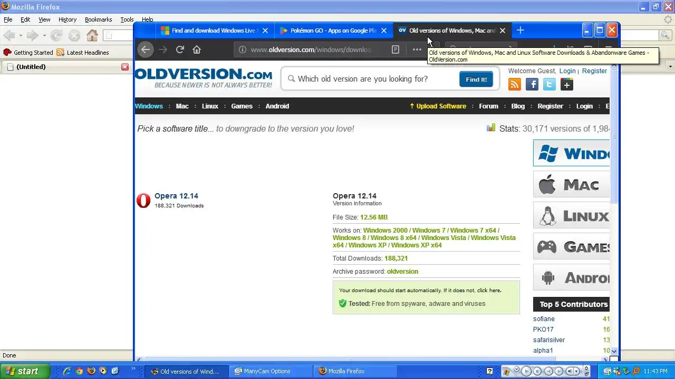Screen dimensions: 675x379
Task: Launch Internet Explorer from Quick Launch
Action: (x=67, y=371)
